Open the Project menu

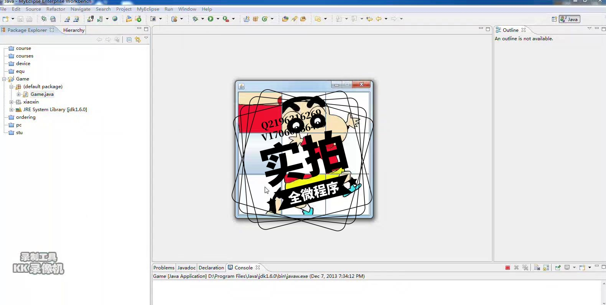pyautogui.click(x=124, y=9)
